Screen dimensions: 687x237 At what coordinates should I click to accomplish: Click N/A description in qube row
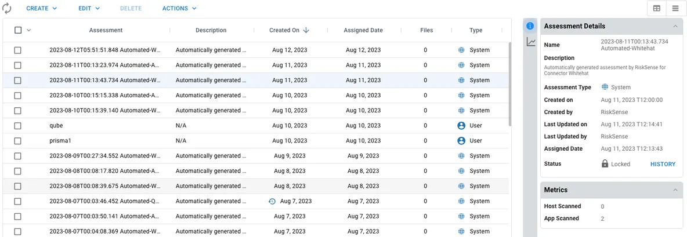click(x=181, y=126)
